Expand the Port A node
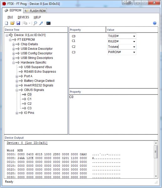The image size is (162, 188). point(17,76)
